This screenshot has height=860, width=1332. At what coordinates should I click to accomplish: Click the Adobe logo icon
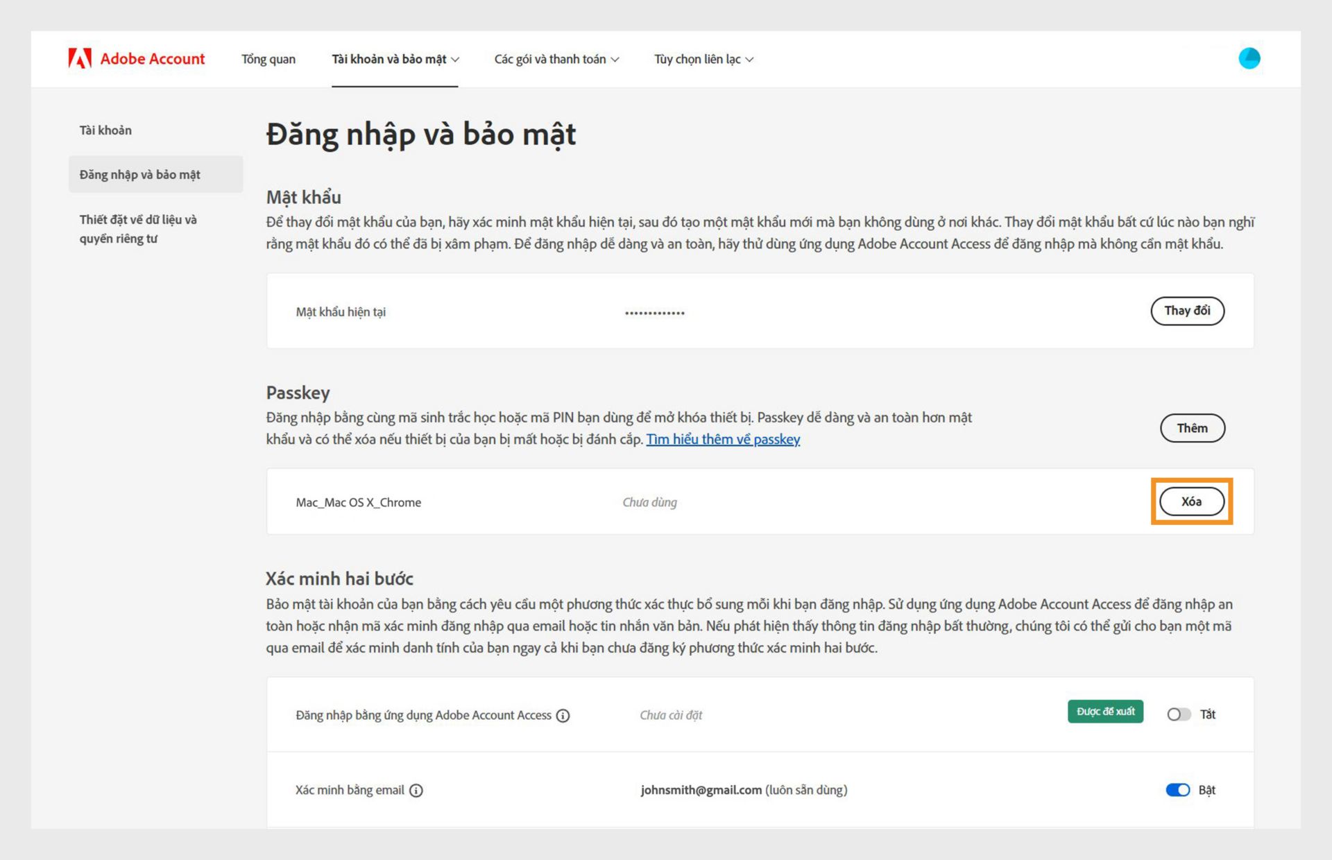coord(80,59)
